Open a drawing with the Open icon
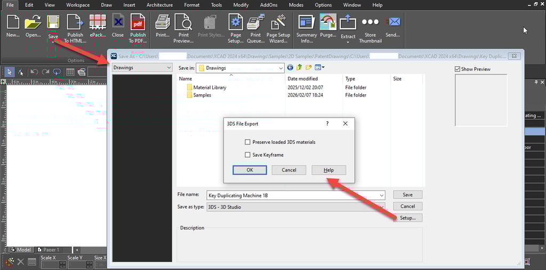This screenshot has width=546, height=270. (x=33, y=22)
